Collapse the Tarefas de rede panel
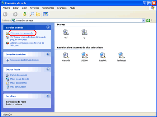This screenshot has height=117, width=157. (x=48, y=27)
